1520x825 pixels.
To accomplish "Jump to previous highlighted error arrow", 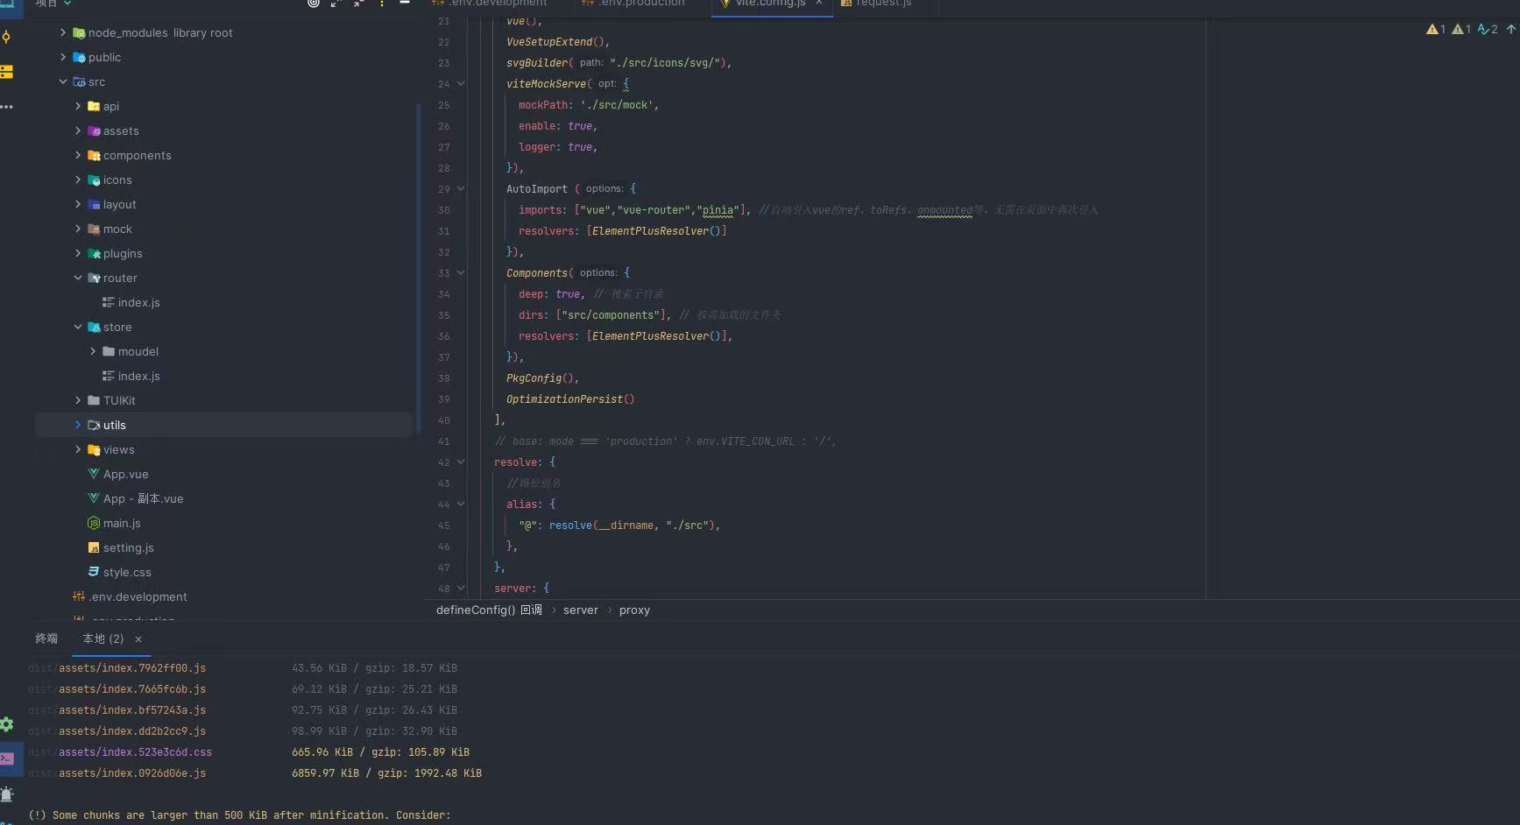I will 1511,30.
